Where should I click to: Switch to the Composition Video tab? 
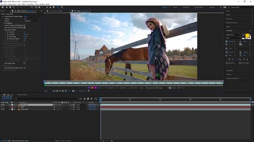[x=56, y=11]
